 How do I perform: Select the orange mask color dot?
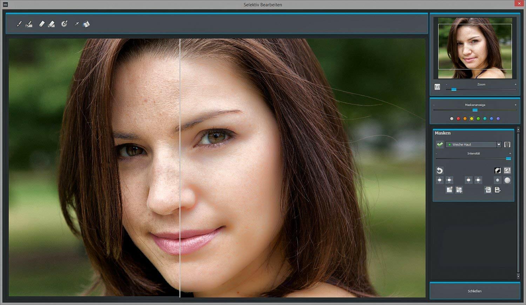[465, 119]
